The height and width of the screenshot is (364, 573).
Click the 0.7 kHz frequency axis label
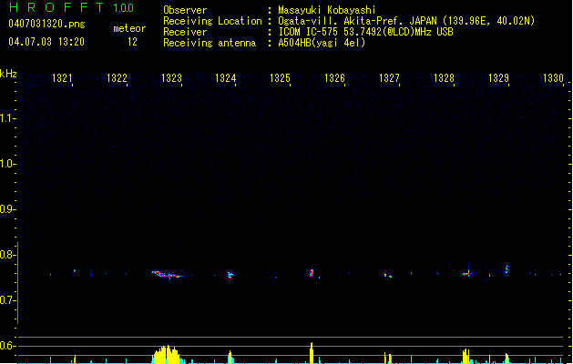click(7, 300)
